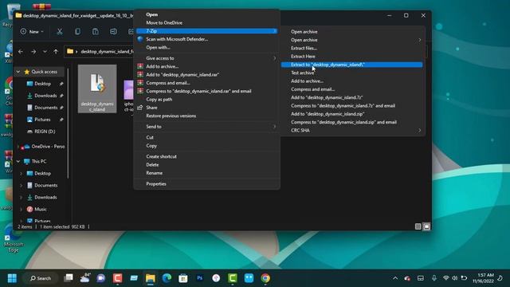Expand the OneDrive - Personal tree node

pyautogui.click(x=18, y=147)
